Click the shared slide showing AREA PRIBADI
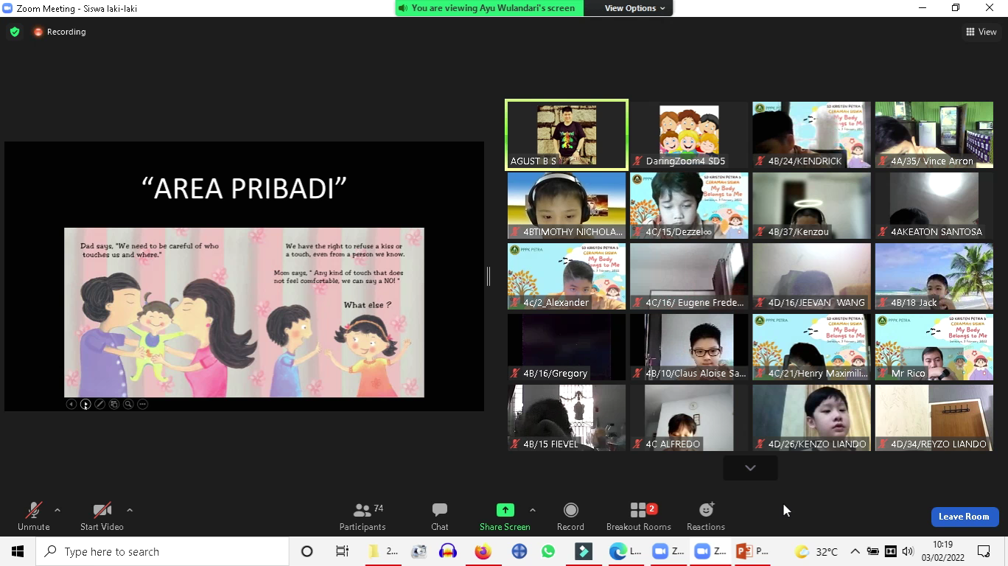This screenshot has width=1008, height=566. [244, 276]
